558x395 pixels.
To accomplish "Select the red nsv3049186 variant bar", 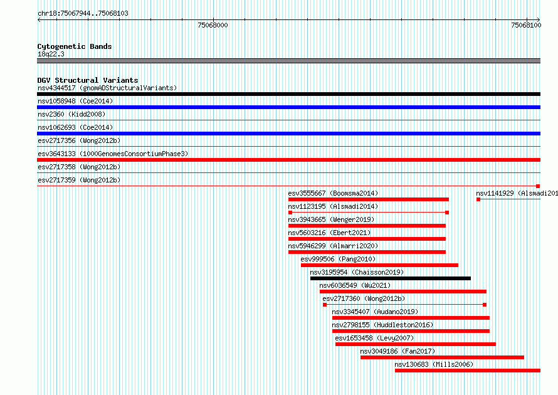I will (443, 357).
